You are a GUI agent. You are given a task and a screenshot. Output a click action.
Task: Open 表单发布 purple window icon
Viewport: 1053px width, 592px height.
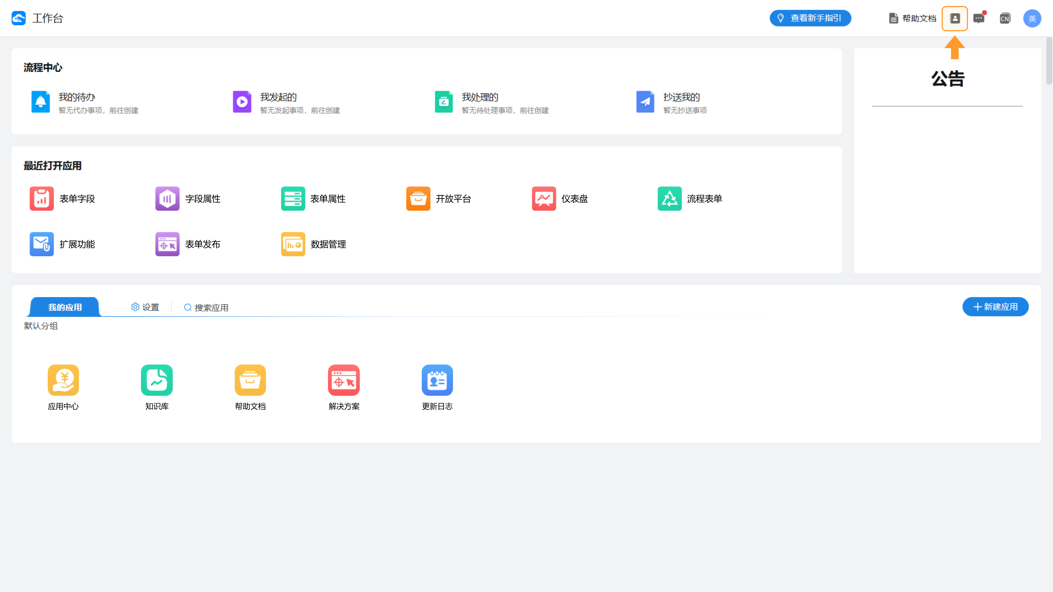(x=167, y=244)
